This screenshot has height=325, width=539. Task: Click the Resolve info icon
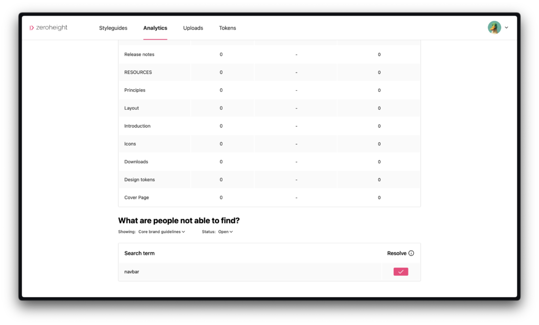point(411,254)
